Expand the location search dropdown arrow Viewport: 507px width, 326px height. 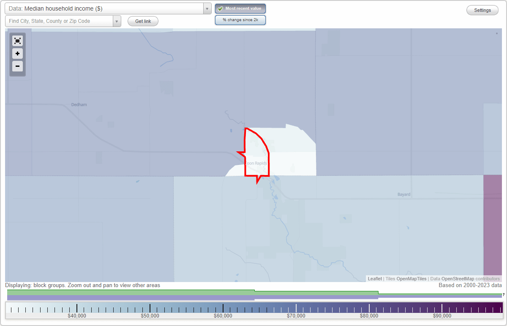pos(117,21)
